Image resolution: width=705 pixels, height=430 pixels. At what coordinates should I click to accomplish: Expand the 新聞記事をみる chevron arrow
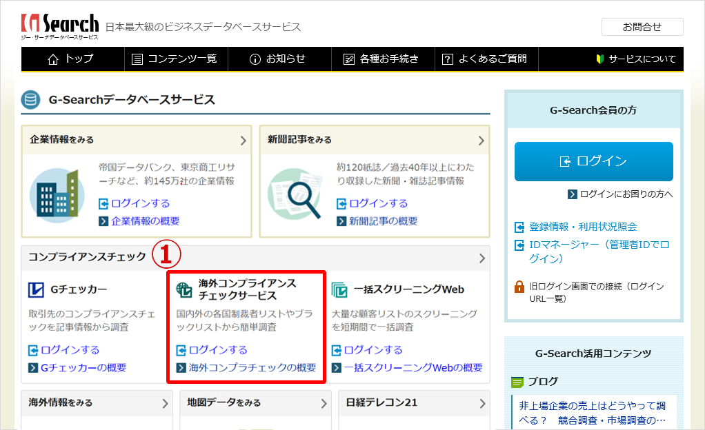tap(481, 141)
